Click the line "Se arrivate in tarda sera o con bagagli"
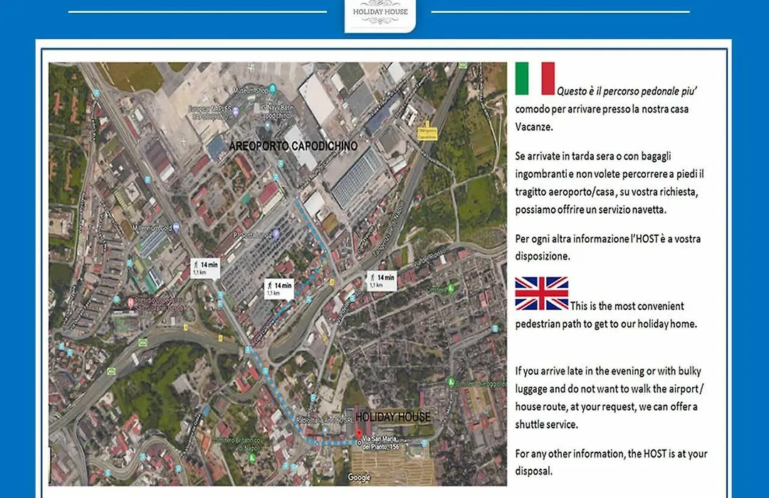 pyautogui.click(x=593, y=157)
